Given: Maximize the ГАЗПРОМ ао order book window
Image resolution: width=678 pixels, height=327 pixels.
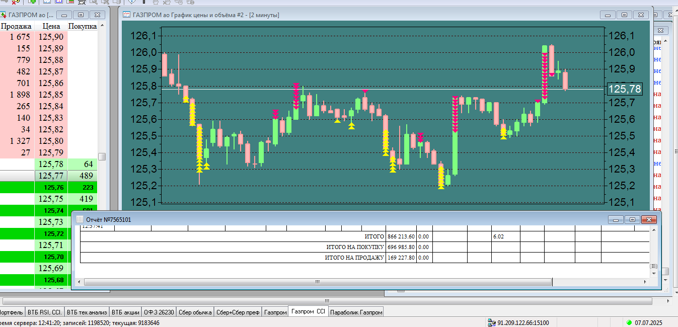Looking at the screenshot, I should pyautogui.click(x=81, y=15).
